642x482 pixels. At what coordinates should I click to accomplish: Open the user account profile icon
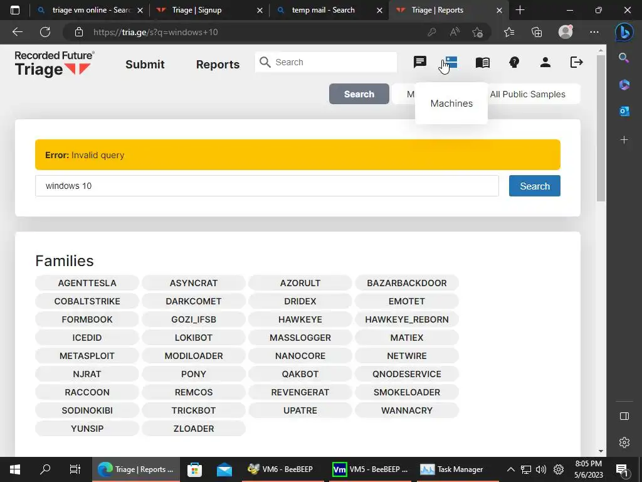(x=545, y=62)
